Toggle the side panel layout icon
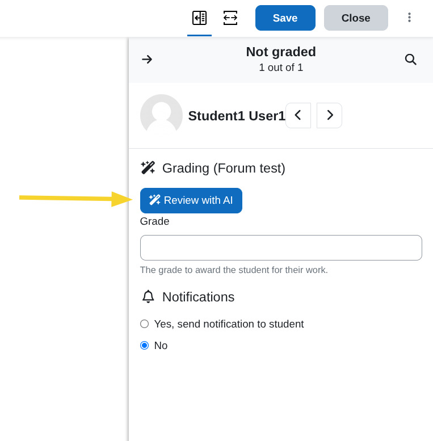This screenshot has height=441, width=433. pos(199,18)
